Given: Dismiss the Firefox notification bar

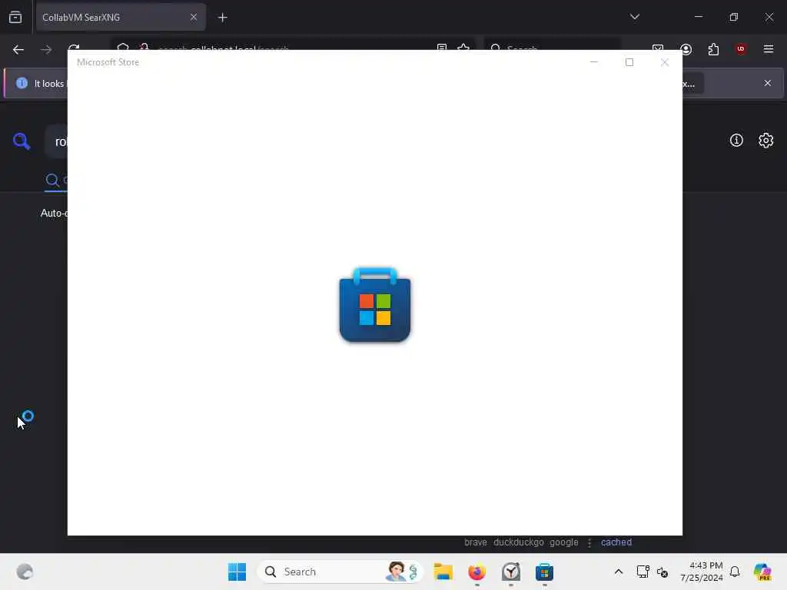Looking at the screenshot, I should [x=768, y=83].
